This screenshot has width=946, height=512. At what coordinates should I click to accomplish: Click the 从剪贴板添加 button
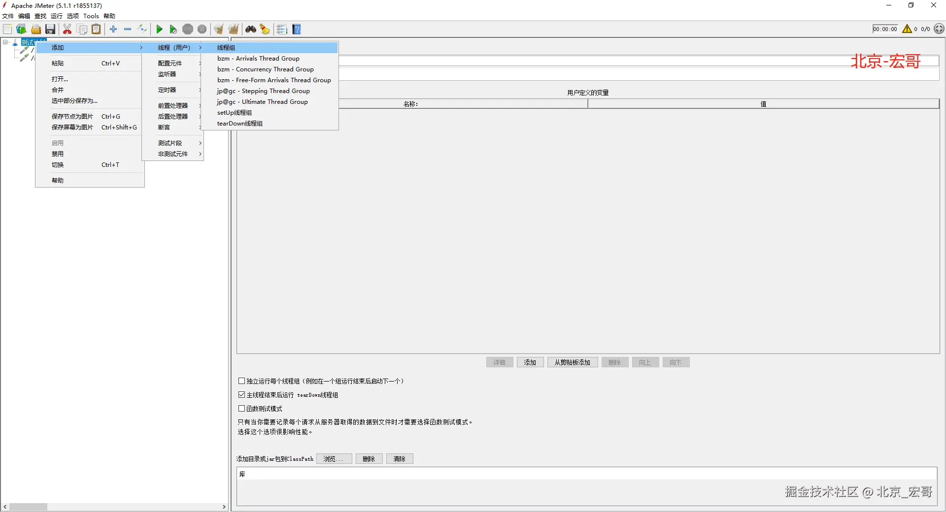point(573,363)
